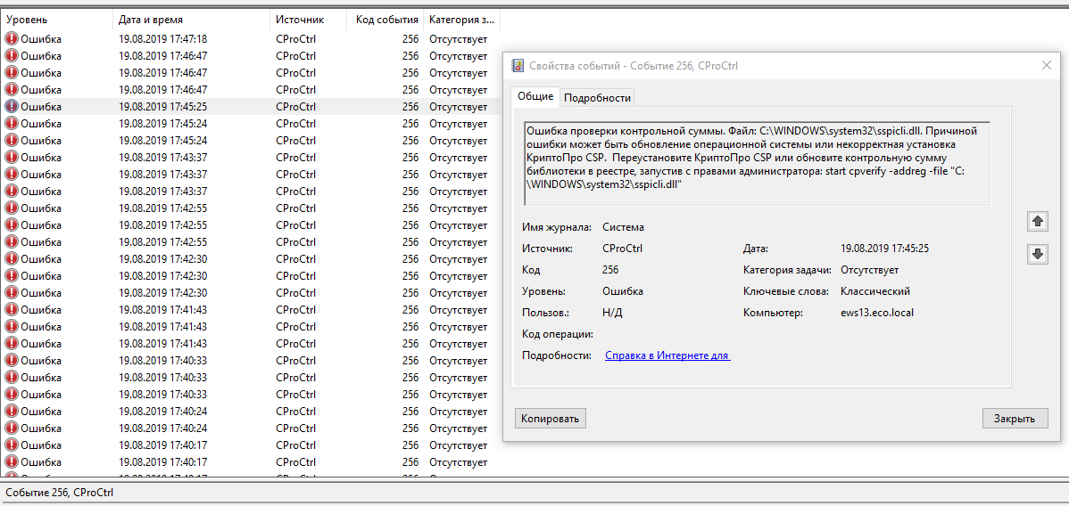The image size is (1069, 506).
Task: Click the Классический keywords value
Action: [876, 290]
